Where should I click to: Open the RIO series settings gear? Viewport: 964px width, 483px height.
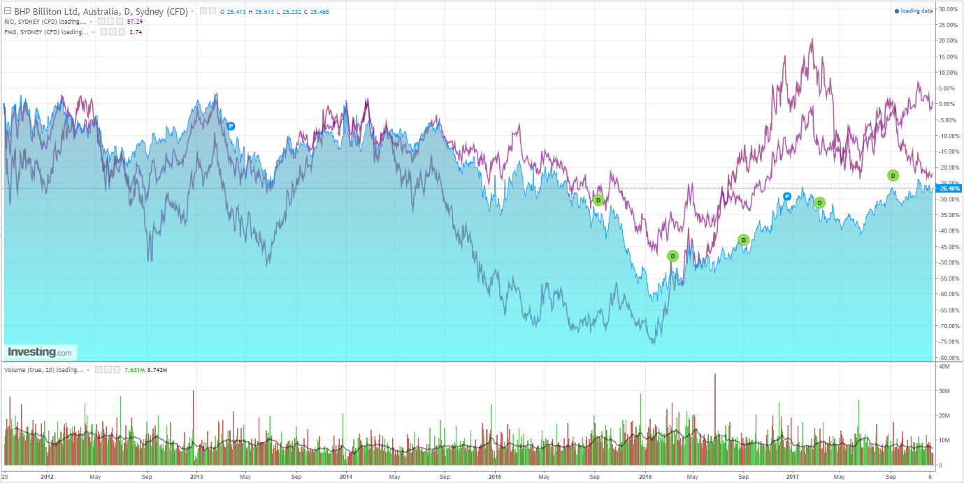tap(110, 22)
